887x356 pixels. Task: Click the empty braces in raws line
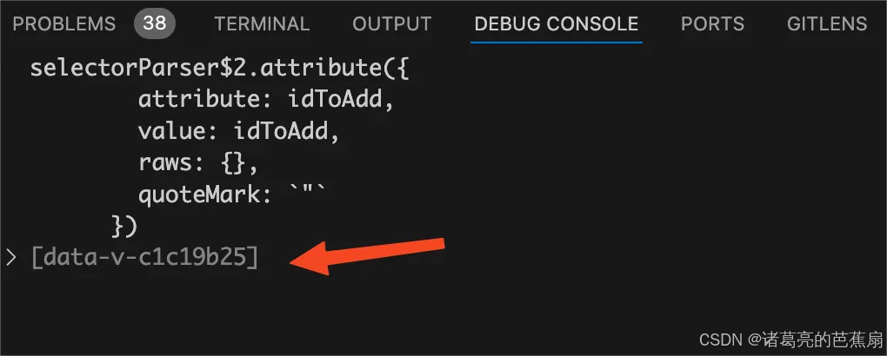pyautogui.click(x=232, y=163)
